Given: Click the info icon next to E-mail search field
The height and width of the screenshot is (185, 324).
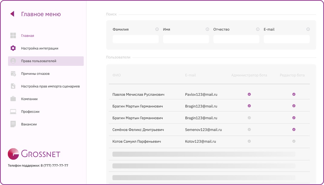Looking at the screenshot, I should point(308,29).
